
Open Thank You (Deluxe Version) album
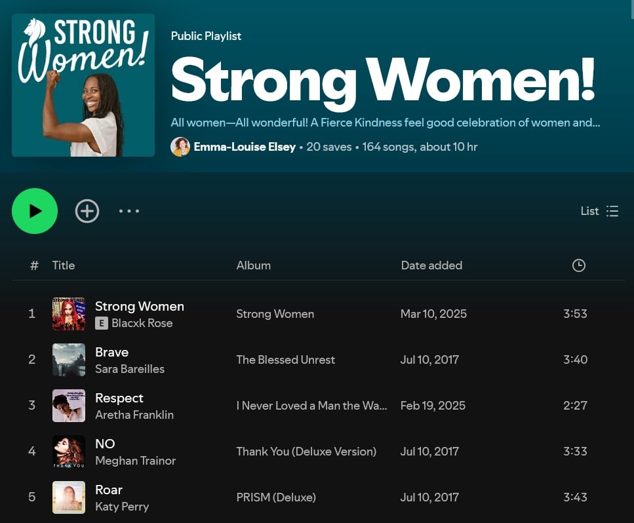(x=306, y=452)
